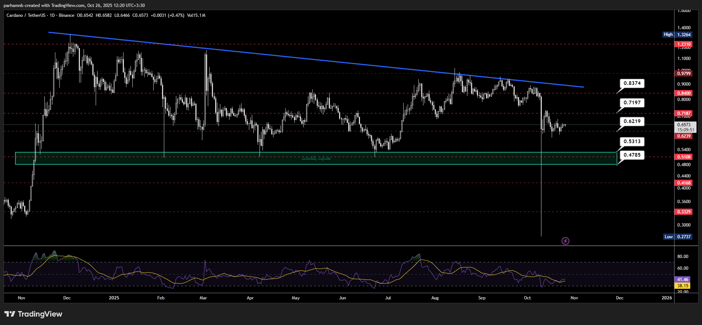Click the 0.6219 callout box
The height and width of the screenshot is (325, 702).
click(x=632, y=122)
